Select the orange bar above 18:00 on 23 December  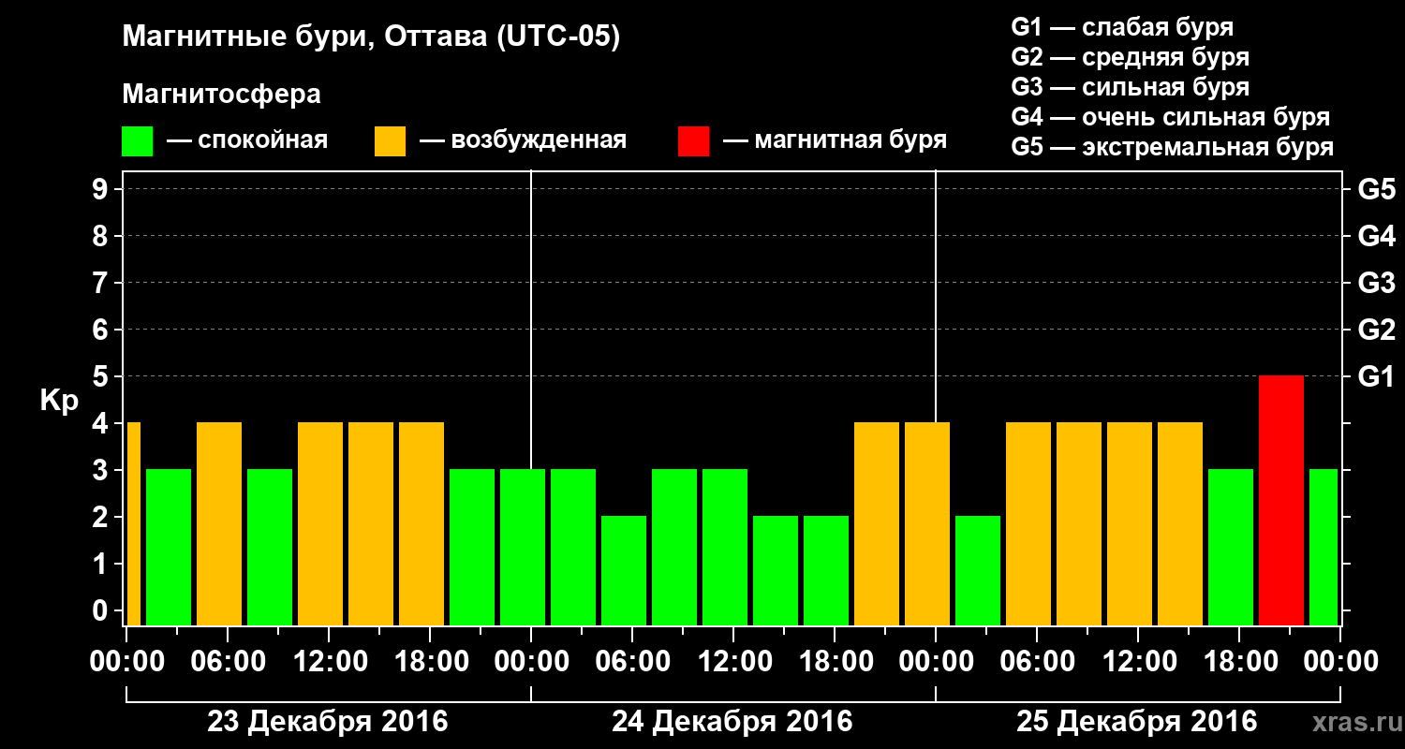pos(421,523)
